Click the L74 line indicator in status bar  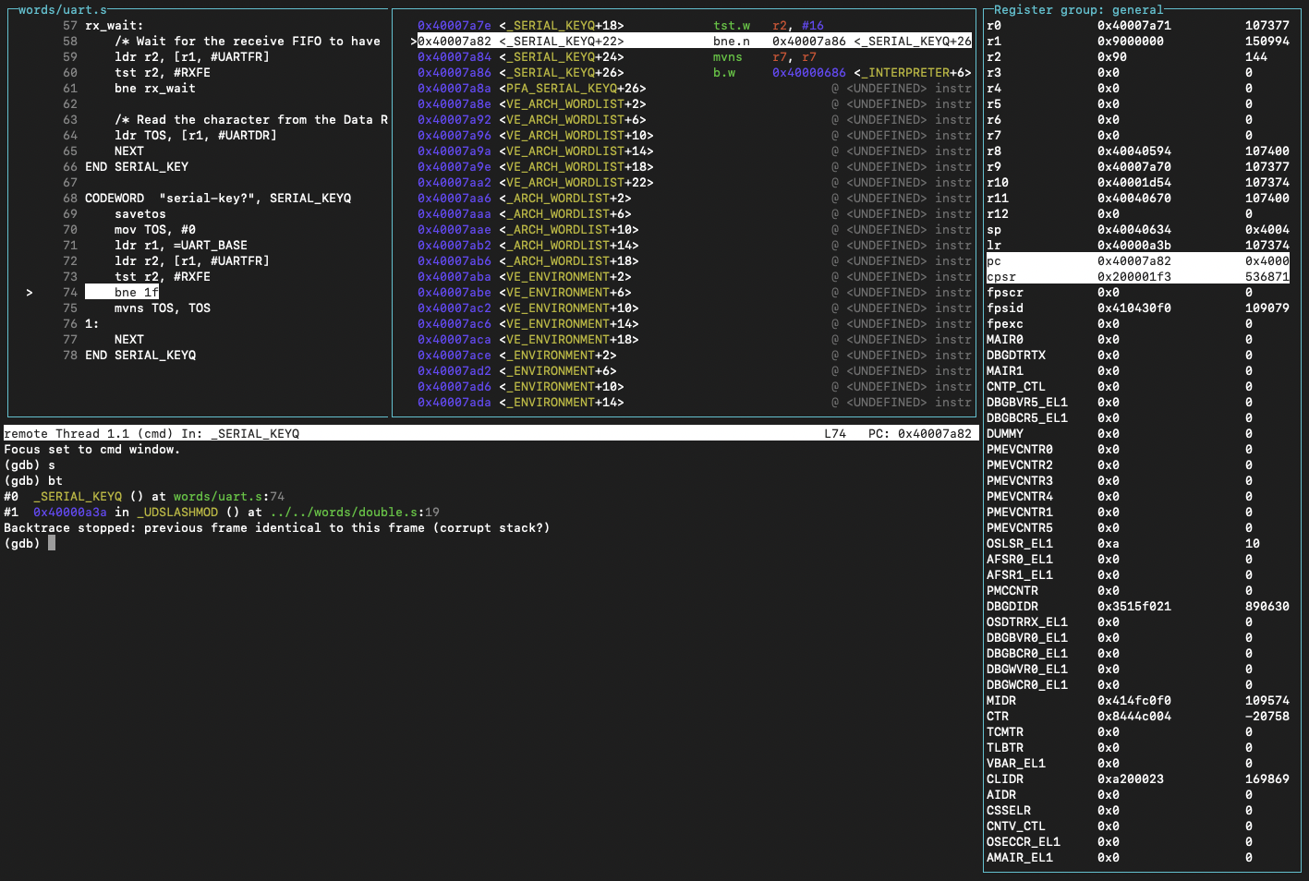coord(835,432)
